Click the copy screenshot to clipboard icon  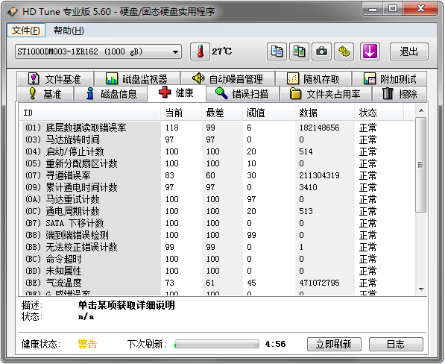click(299, 51)
